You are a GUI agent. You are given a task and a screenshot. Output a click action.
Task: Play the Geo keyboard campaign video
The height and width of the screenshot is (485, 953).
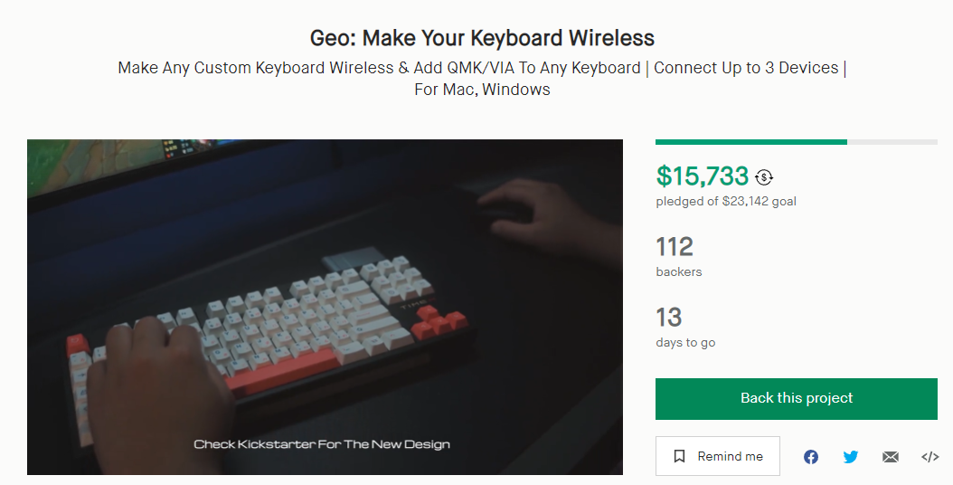[x=325, y=307]
